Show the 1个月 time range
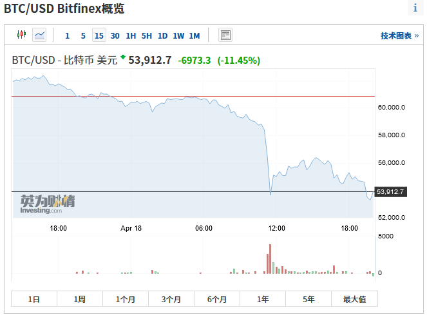Viewport: 427px width, 317px height. click(126, 299)
